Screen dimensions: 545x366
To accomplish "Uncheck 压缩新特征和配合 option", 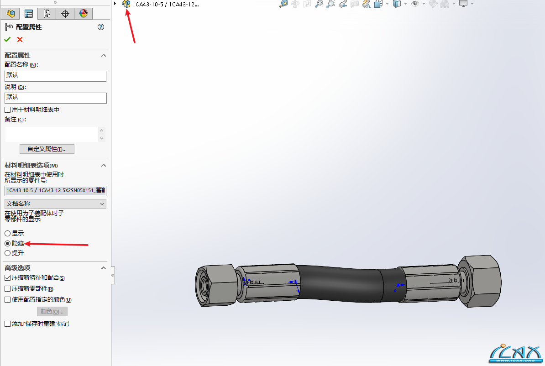I will click(7, 278).
